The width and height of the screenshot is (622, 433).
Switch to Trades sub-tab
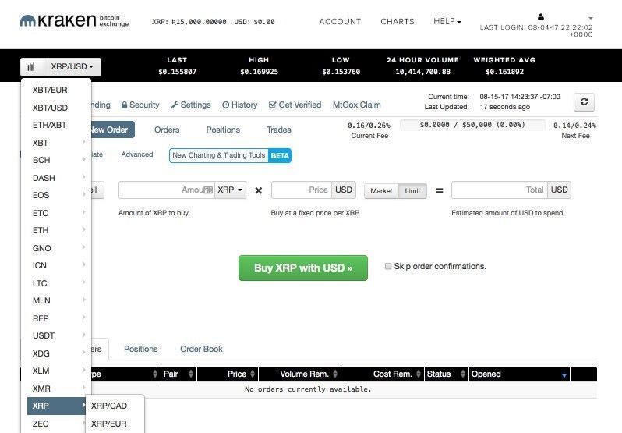coord(279,130)
